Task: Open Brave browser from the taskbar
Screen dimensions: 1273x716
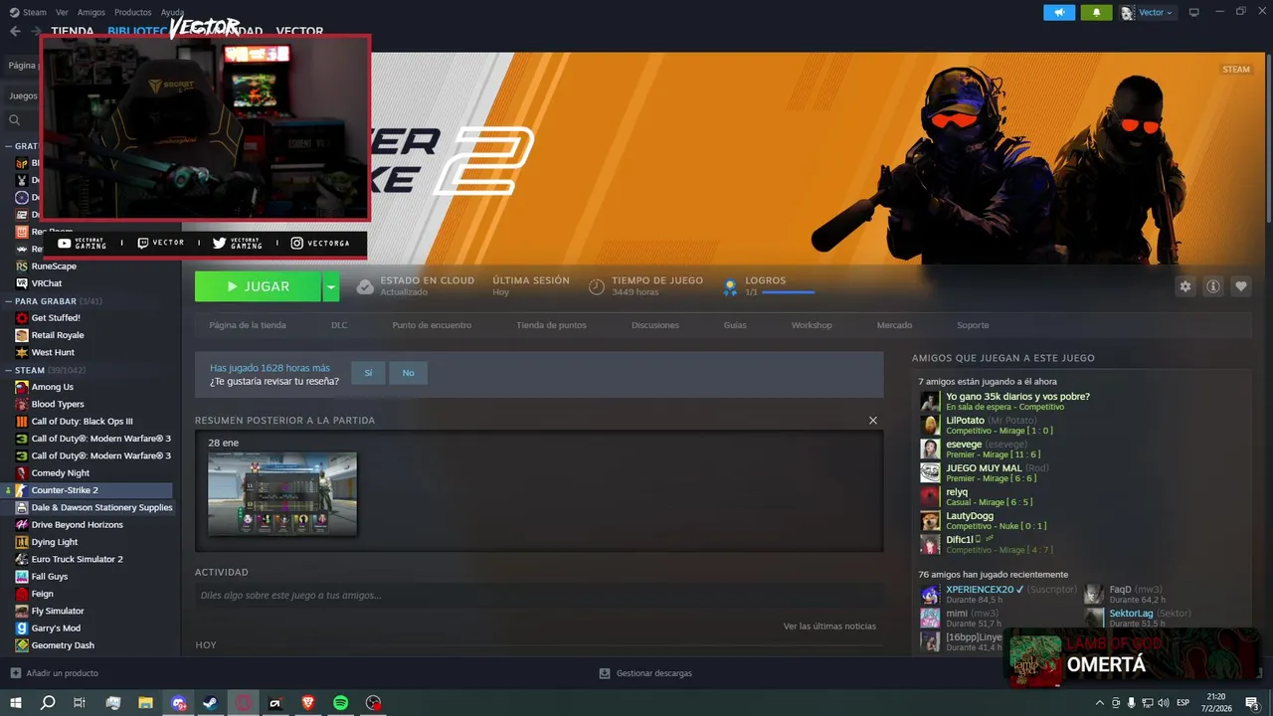Action: point(307,703)
